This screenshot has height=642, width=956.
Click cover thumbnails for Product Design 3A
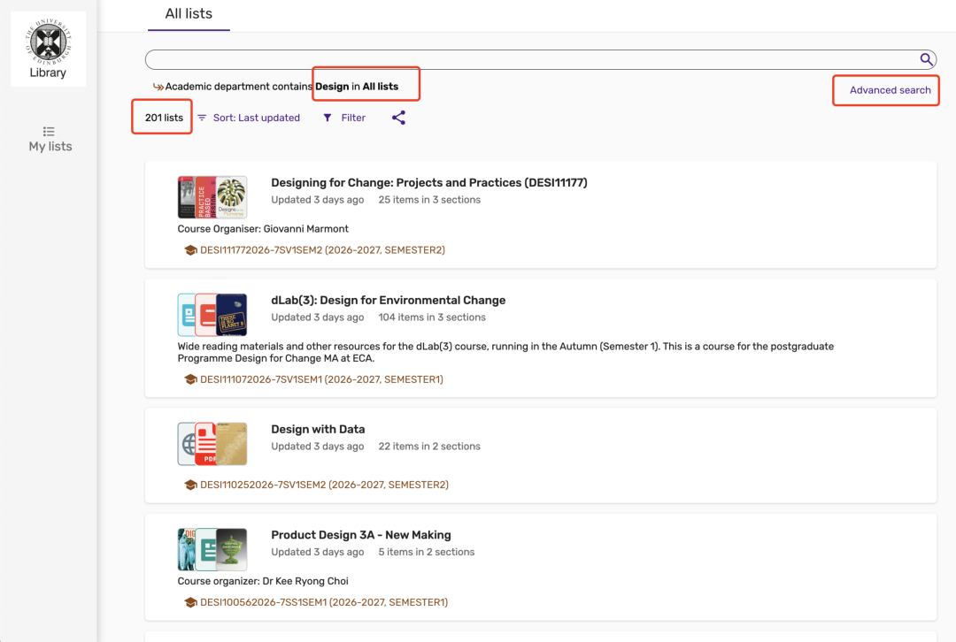click(212, 549)
